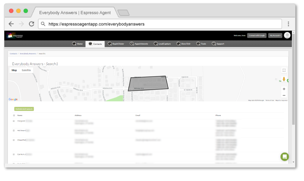Click the address bar search magnifier icon
The image size is (304, 181).
43,24
